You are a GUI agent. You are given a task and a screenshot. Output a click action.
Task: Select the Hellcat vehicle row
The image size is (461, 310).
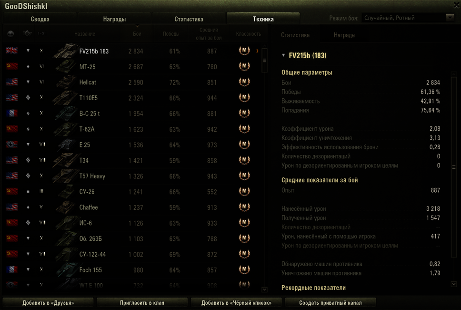click(132, 82)
